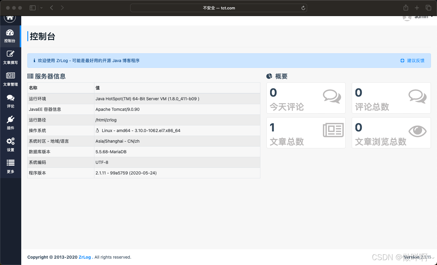Click the chat bubbles icon on 今天评论 card

332,96
